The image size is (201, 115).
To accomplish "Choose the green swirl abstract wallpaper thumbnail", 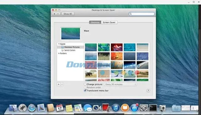I will tap(104, 47).
